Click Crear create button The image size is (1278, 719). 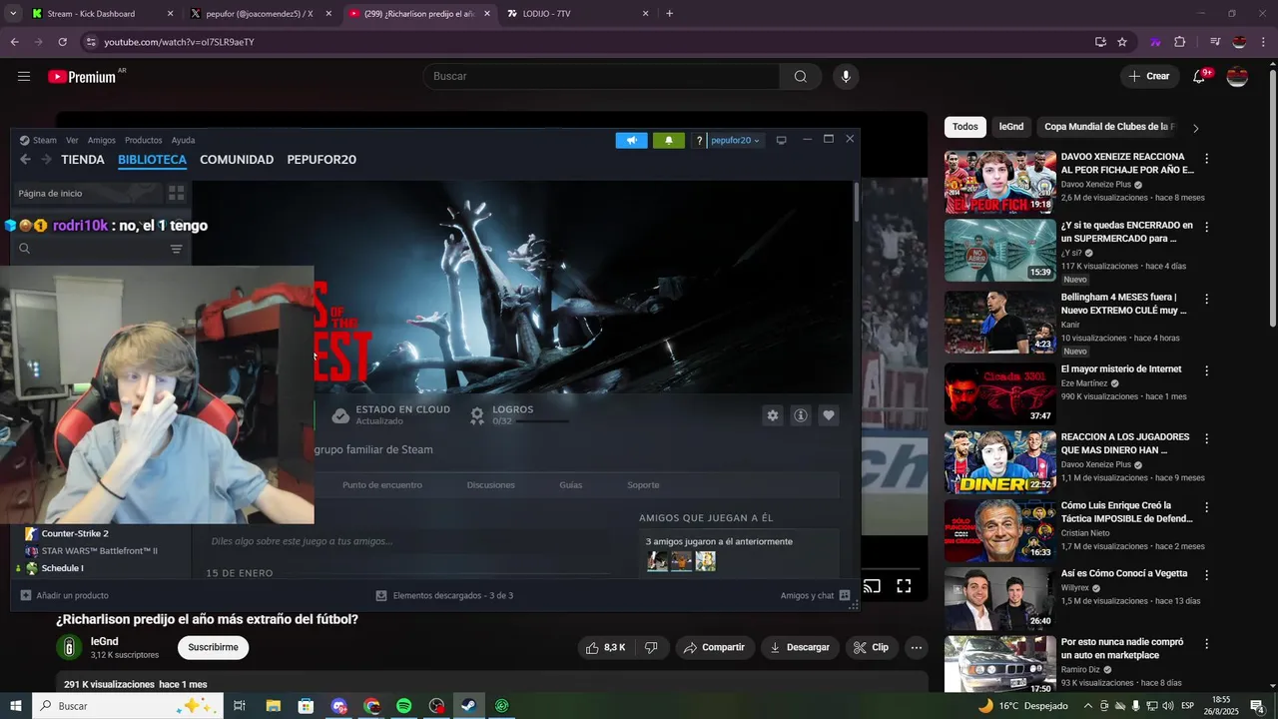click(x=1148, y=77)
